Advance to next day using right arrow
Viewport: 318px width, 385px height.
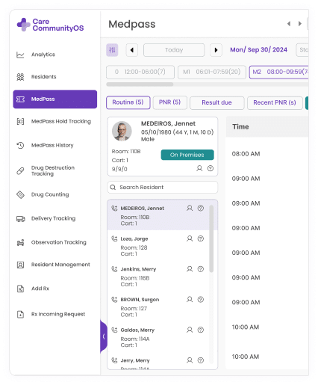click(x=216, y=50)
